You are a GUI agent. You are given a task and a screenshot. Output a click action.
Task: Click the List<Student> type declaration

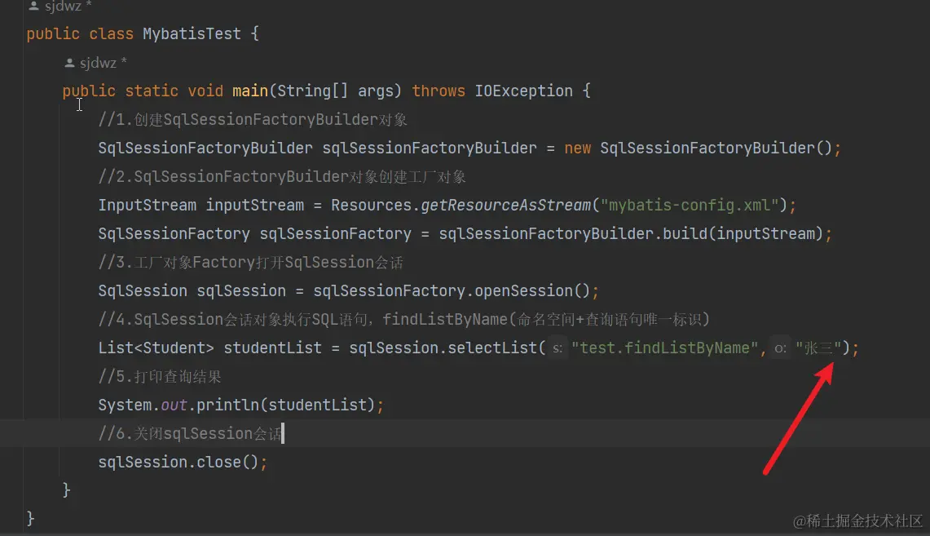click(156, 348)
